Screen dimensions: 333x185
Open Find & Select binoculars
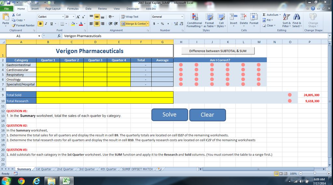[x=297, y=20]
